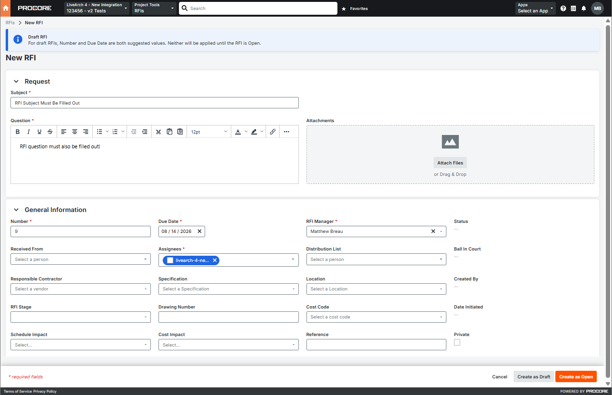
Task: Open the Project Tools RFIs menu
Action: coord(155,8)
